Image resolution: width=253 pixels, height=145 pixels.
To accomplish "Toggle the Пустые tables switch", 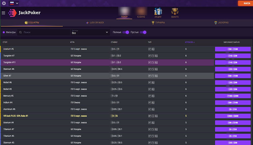I will (x=143, y=32).
